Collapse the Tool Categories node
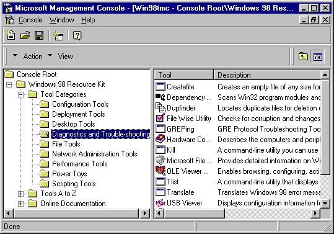The width and height of the screenshot is (334, 234). pos(20,94)
